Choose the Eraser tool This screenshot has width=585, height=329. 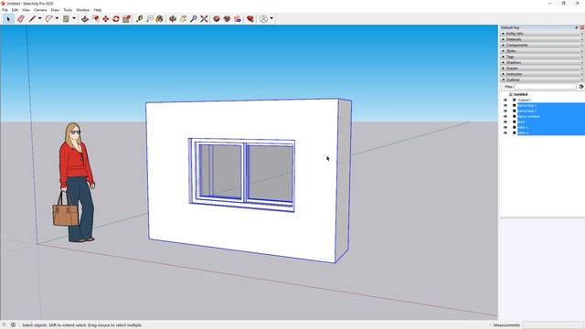pos(21,18)
